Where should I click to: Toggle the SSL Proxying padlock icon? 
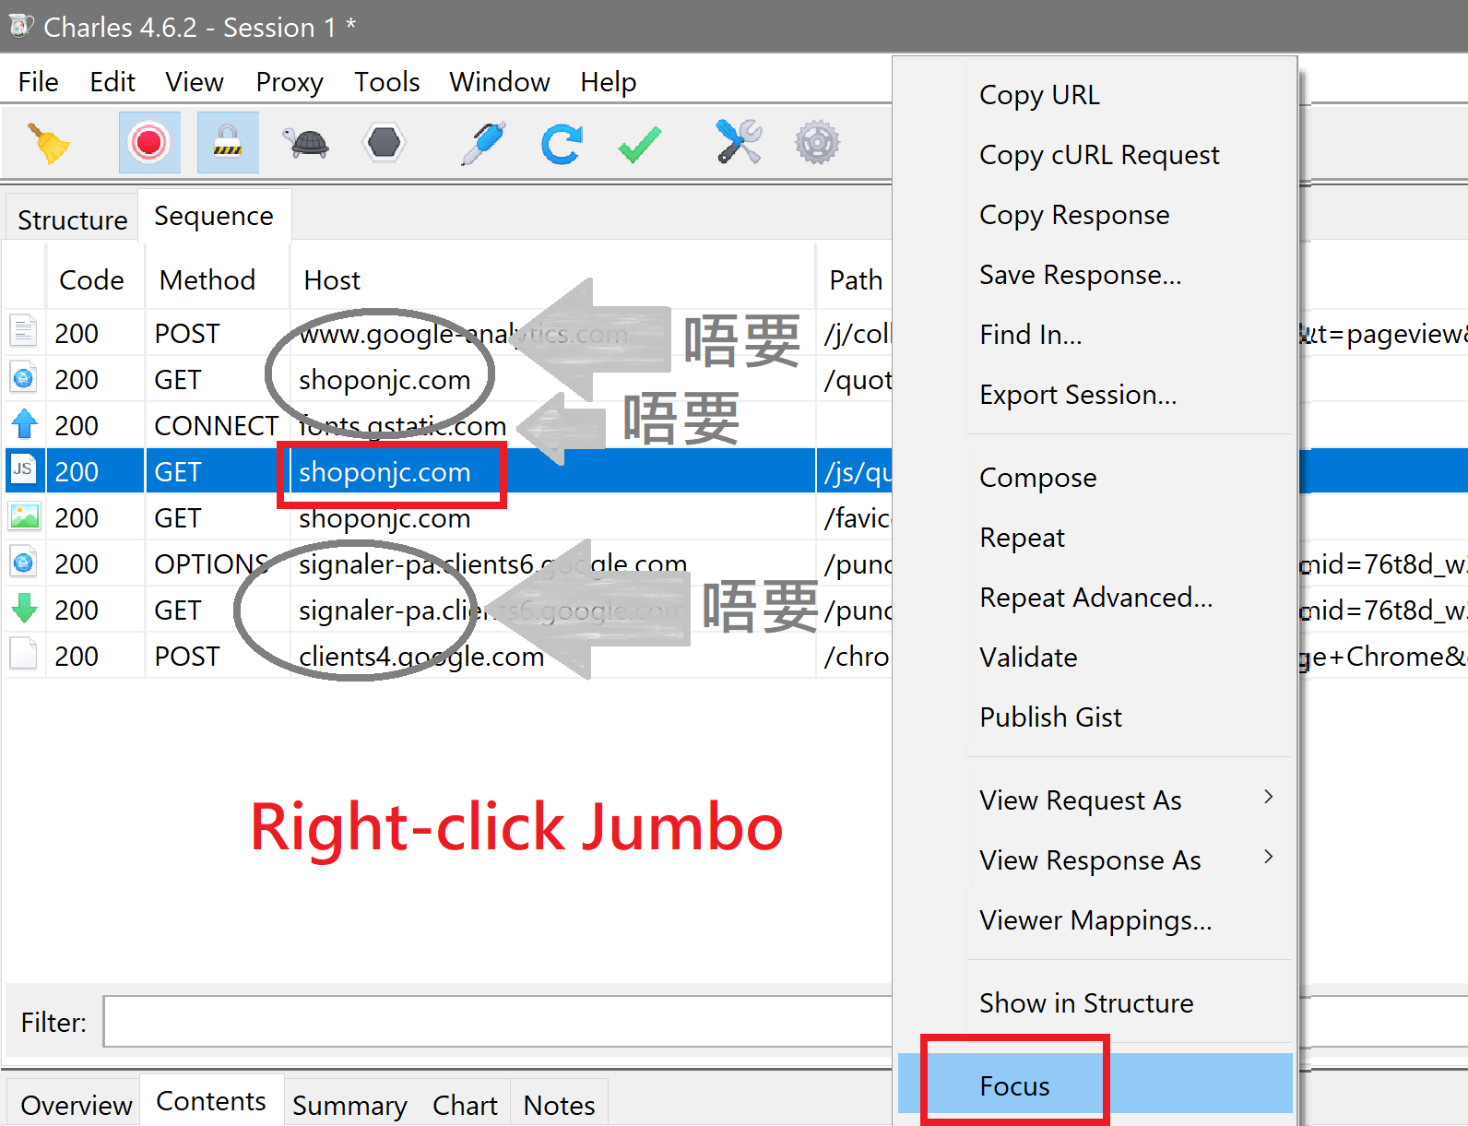(x=228, y=143)
